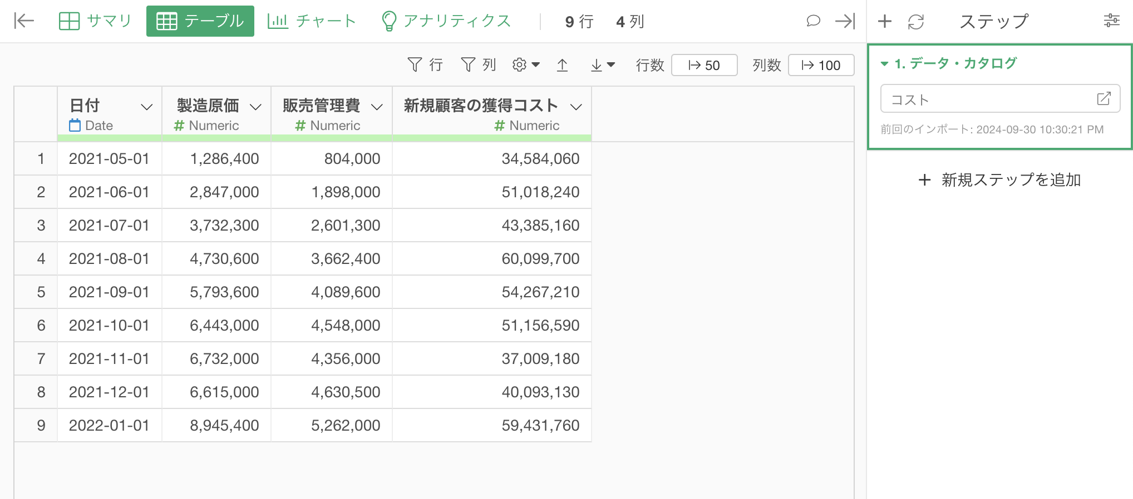1133x499 pixels.
Task: Select the cell 6,443,000
Action: point(216,326)
